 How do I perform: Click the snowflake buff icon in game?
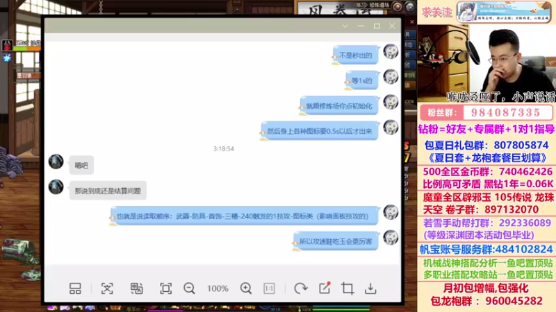7,58
